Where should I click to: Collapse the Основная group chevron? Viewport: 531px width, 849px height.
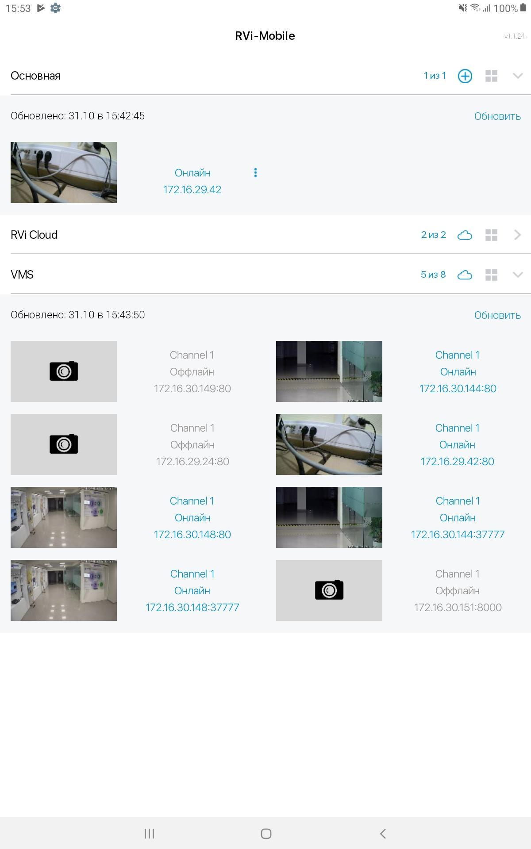point(518,76)
